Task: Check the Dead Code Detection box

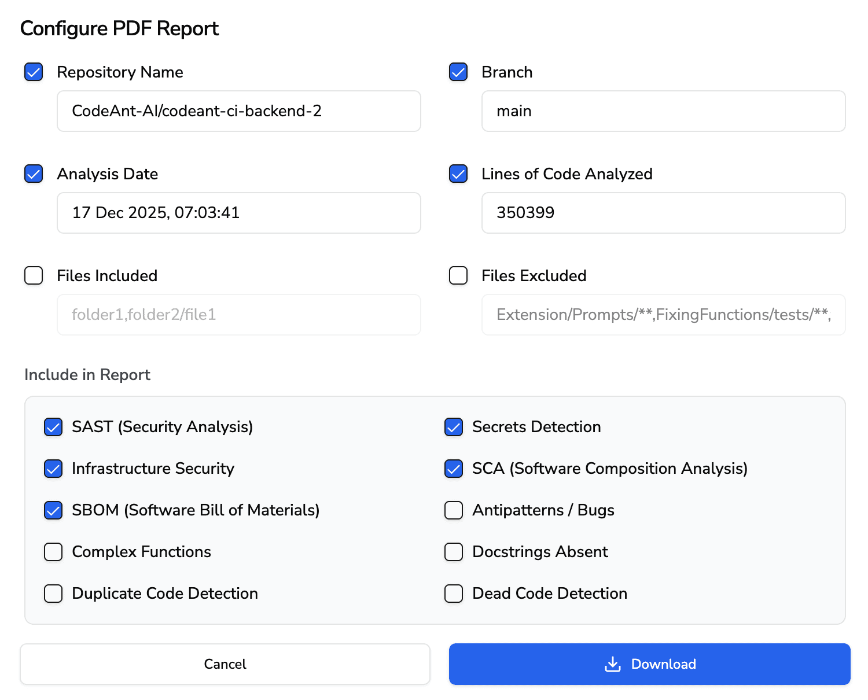Action: (x=454, y=594)
